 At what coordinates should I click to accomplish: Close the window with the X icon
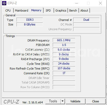pos(100,3)
